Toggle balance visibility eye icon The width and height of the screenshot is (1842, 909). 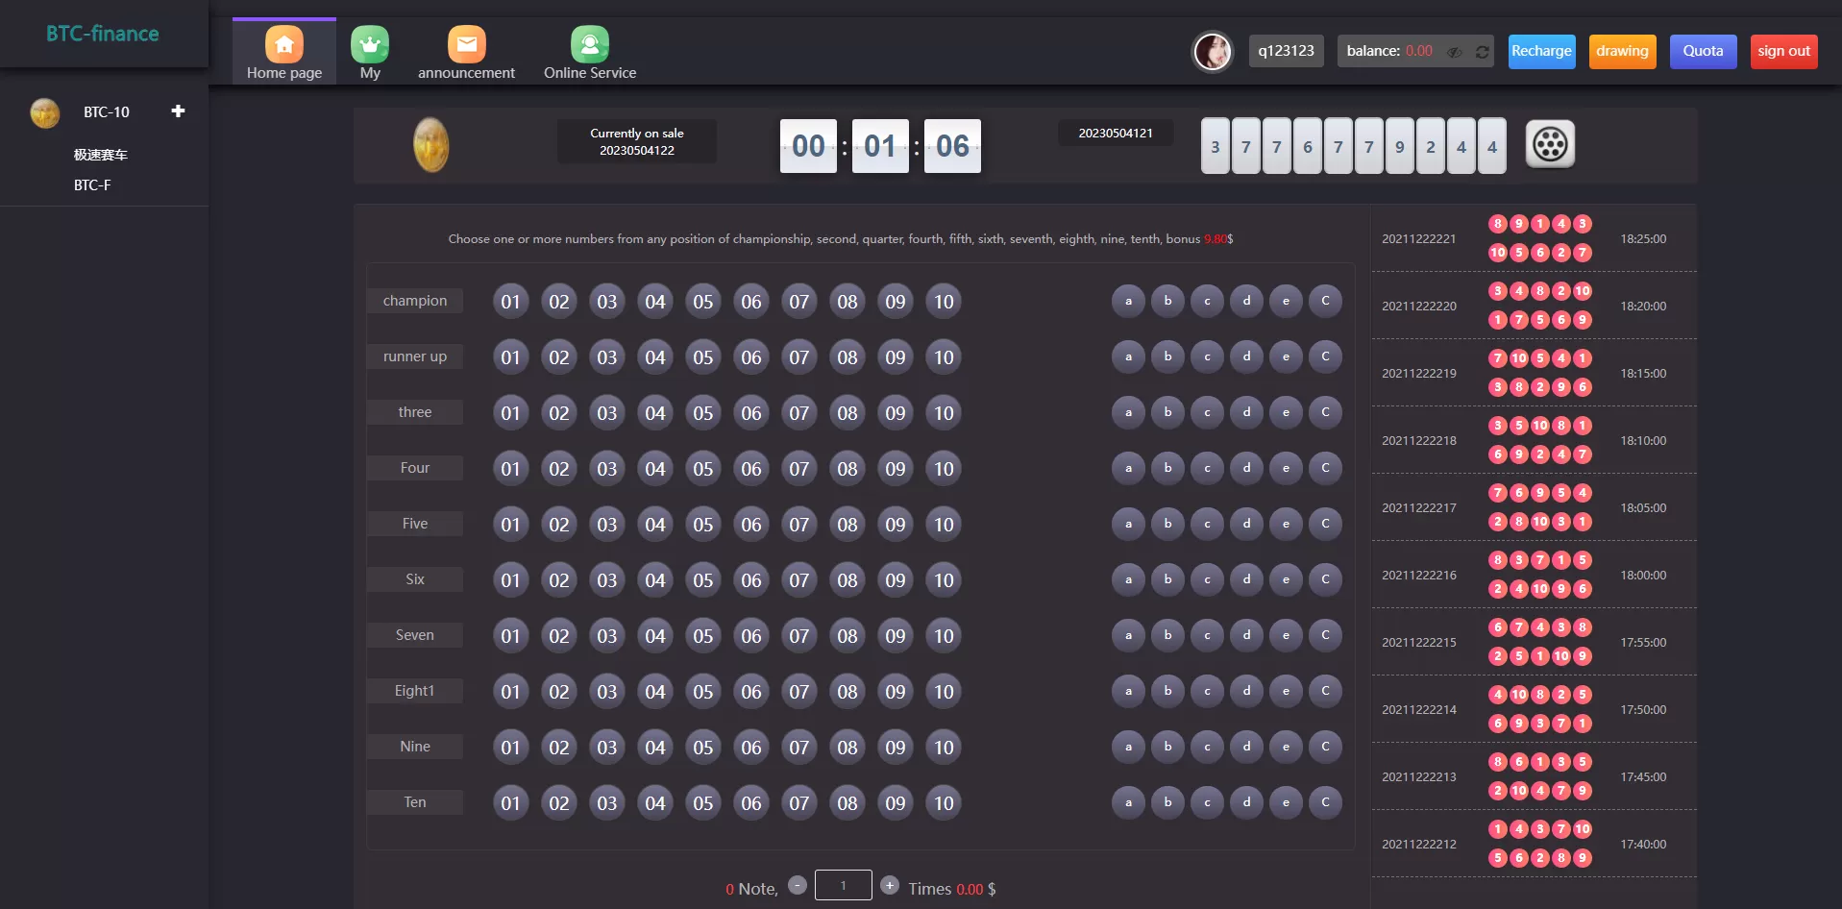click(x=1455, y=52)
